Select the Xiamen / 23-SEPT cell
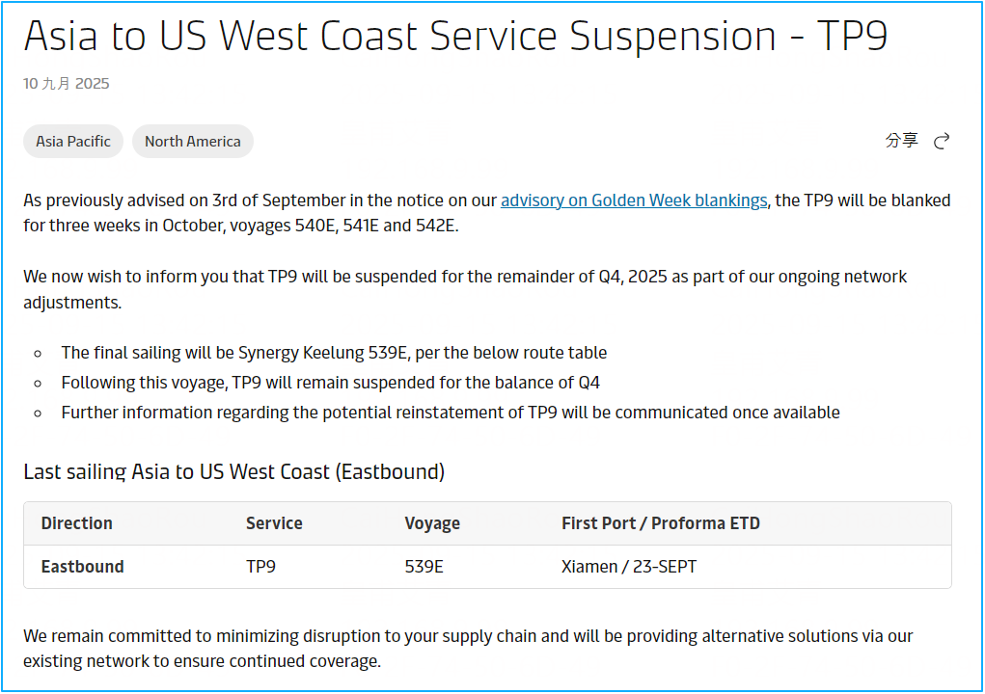The height and width of the screenshot is (694, 985). [629, 567]
